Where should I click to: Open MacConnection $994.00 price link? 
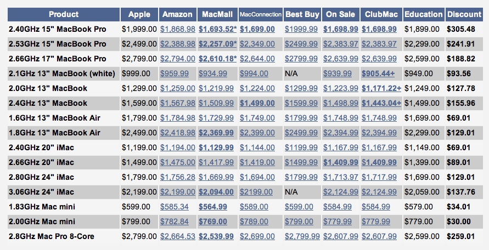pos(254,73)
